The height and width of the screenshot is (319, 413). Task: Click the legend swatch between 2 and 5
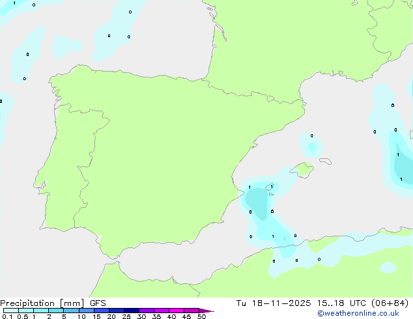tap(56, 311)
